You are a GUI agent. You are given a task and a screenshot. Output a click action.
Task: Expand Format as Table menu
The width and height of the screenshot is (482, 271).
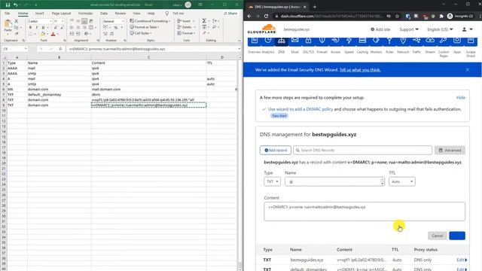coord(145,27)
